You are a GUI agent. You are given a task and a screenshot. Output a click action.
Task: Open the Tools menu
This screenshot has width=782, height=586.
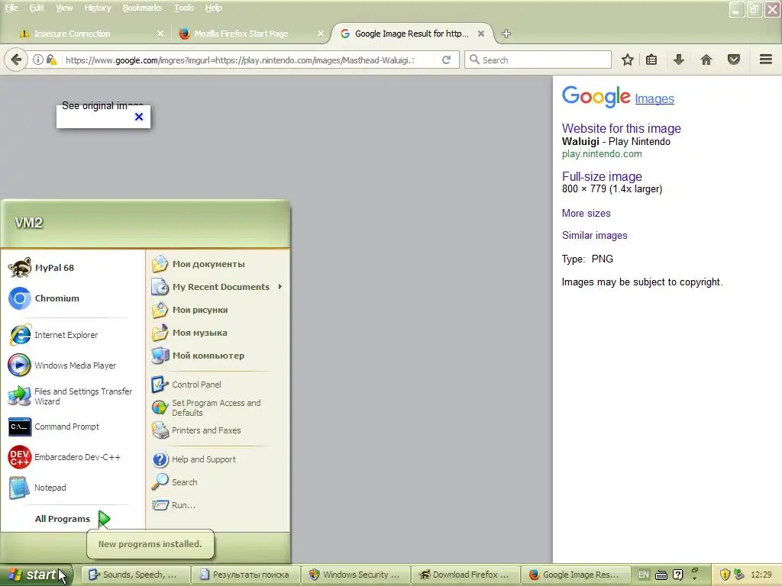tap(183, 8)
